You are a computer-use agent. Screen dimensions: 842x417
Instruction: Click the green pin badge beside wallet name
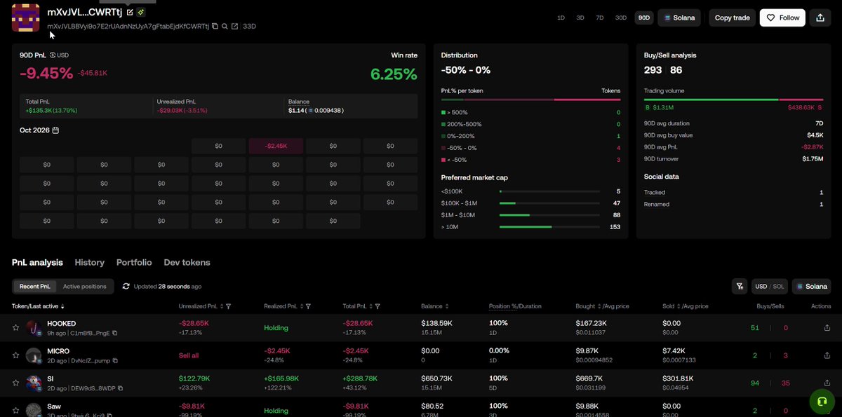tap(141, 12)
